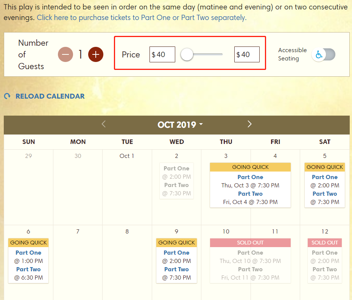Click the 'Fri, Oct 4 @ 7:30 PM' text

click(250, 202)
